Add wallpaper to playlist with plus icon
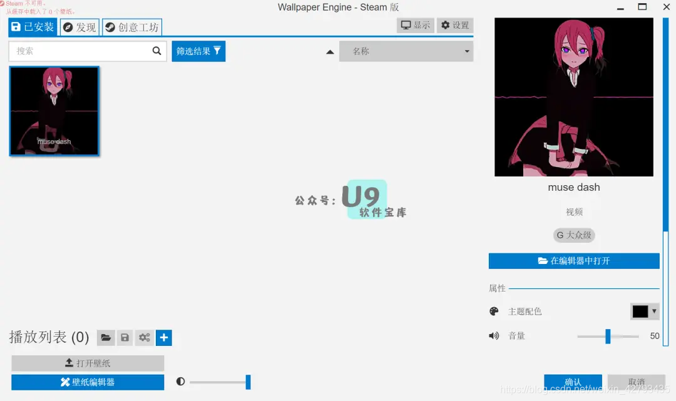This screenshot has height=401, width=676. pos(164,337)
